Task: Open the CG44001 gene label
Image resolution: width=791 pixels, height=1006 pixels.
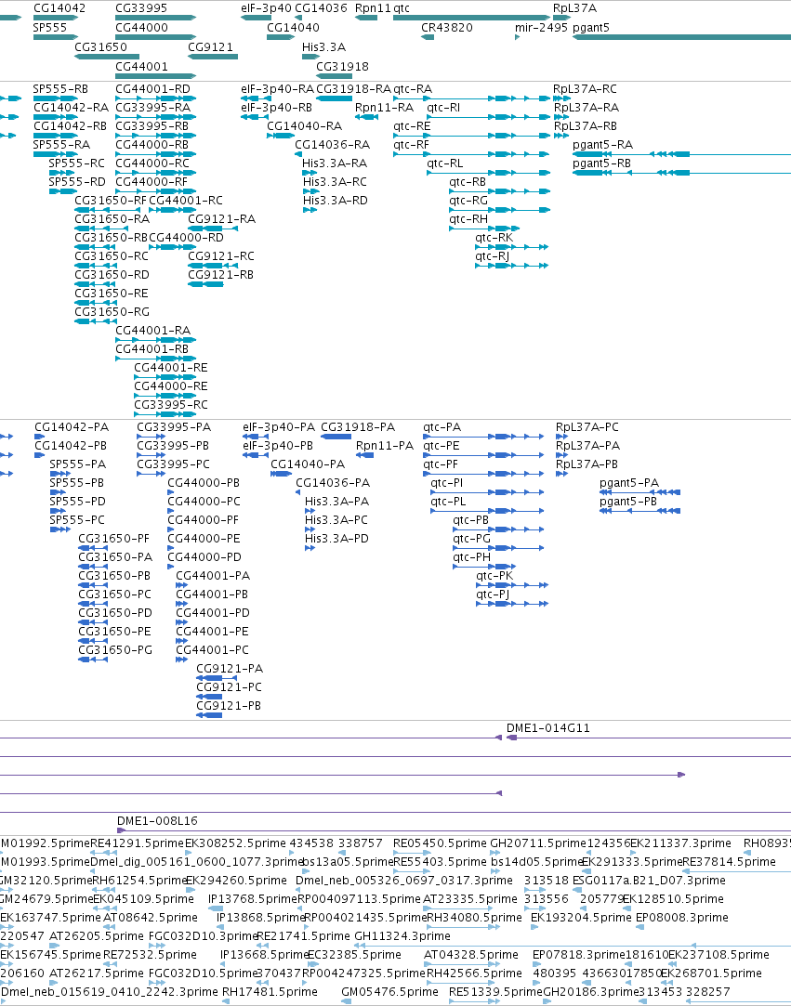Action: click(142, 66)
